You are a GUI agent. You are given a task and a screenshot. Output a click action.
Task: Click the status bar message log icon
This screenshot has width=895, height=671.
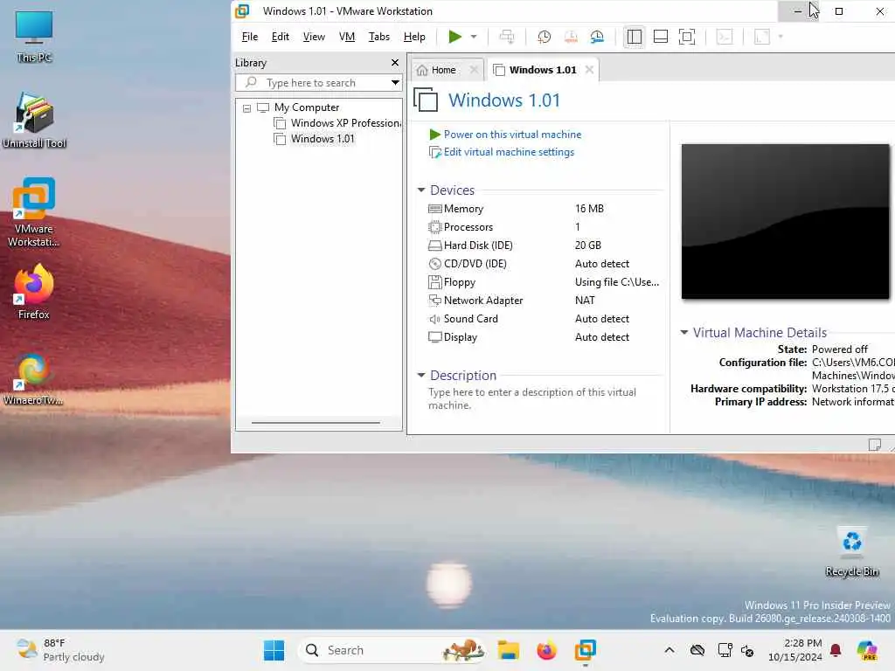pyautogui.click(x=874, y=444)
